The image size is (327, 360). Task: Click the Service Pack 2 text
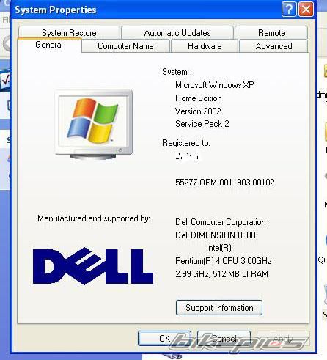(x=202, y=124)
